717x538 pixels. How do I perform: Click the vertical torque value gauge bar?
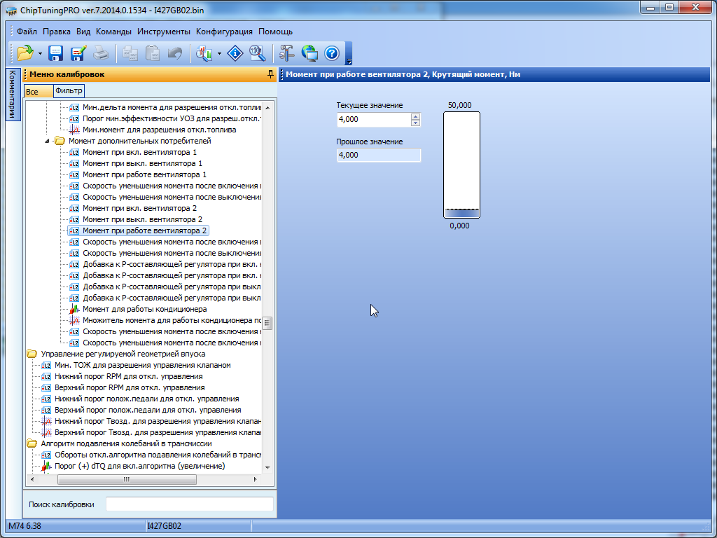pos(461,165)
